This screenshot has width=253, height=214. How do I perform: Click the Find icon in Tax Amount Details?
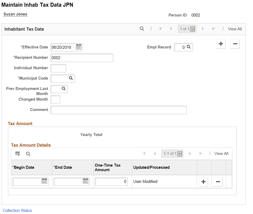coord(28,154)
